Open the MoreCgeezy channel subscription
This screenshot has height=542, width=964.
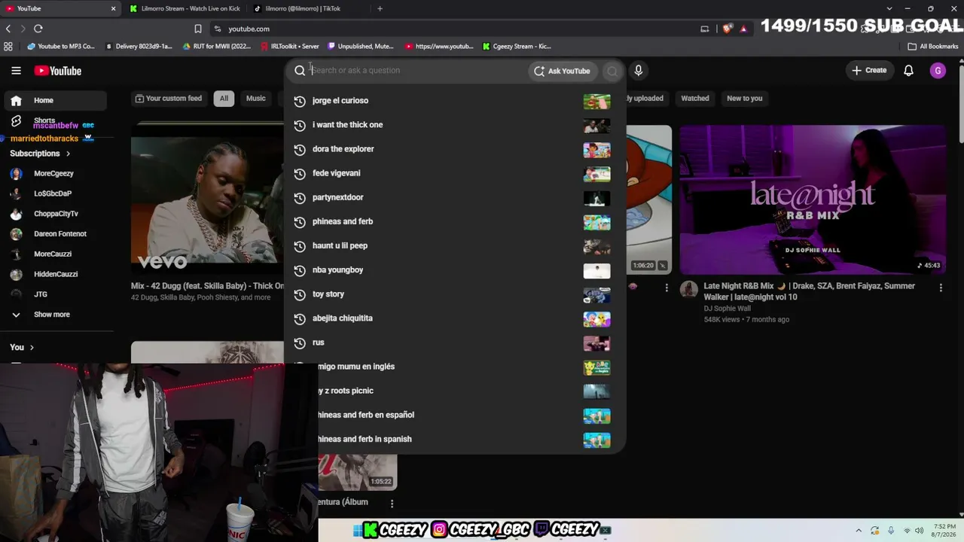pos(54,173)
